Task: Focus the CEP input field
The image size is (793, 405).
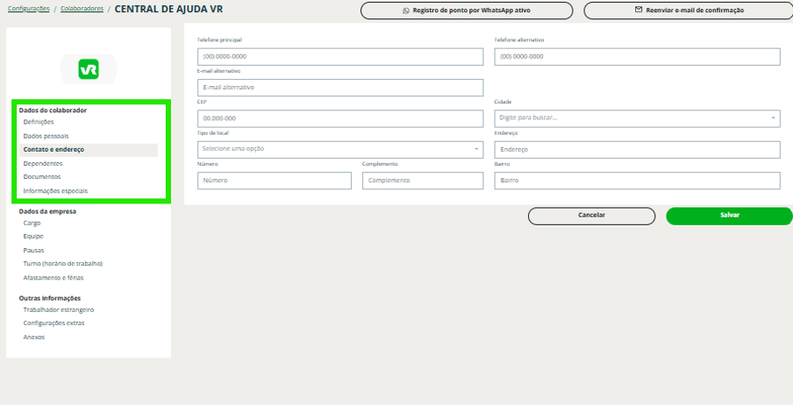Action: (x=340, y=119)
